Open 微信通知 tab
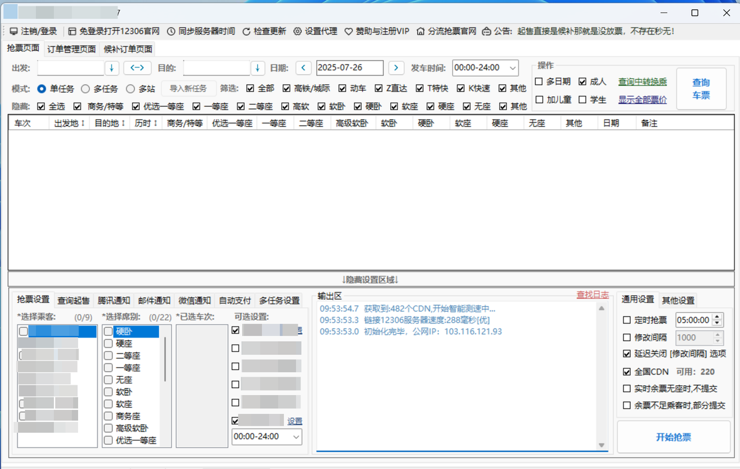Viewport: 740px width, 469px height. (x=194, y=301)
